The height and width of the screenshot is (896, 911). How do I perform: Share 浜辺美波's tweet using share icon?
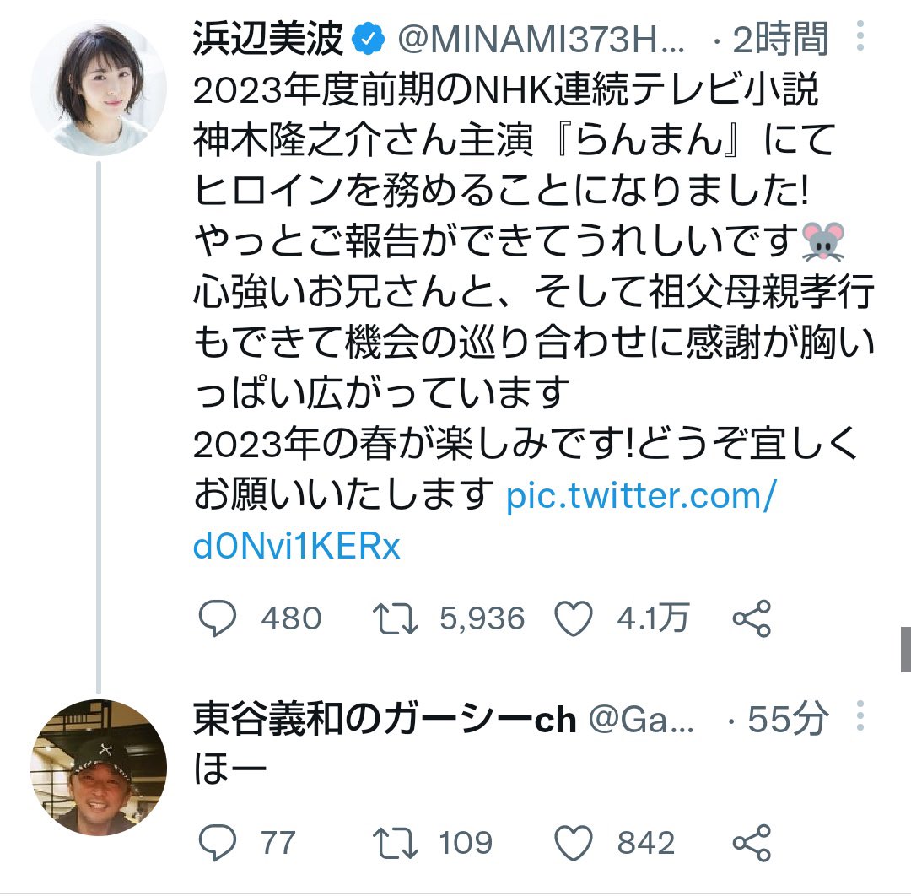point(751,620)
